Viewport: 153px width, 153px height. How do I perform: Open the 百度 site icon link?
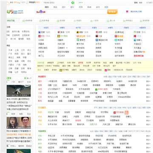40,32
